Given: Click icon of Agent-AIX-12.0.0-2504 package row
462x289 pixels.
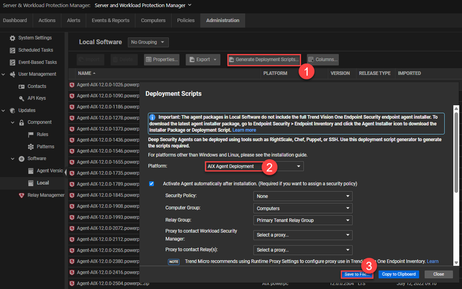Looking at the screenshot, I should [x=72, y=283].
